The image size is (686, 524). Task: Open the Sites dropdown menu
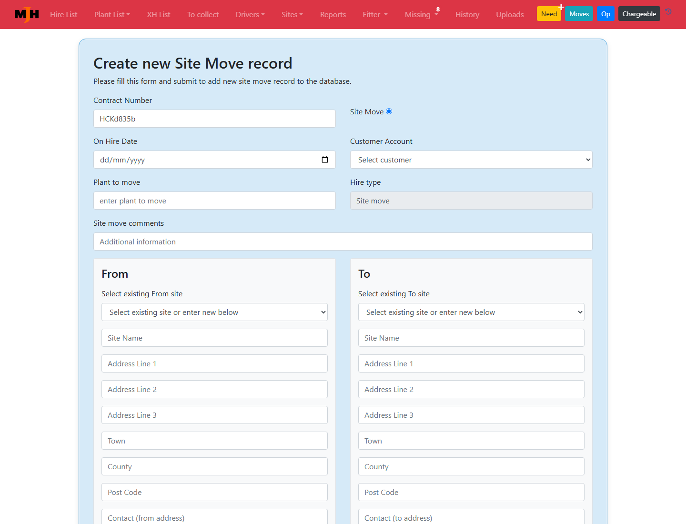coord(292,14)
